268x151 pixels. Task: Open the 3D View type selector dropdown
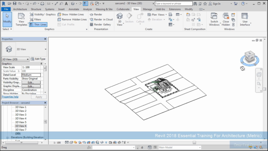(x=46, y=49)
